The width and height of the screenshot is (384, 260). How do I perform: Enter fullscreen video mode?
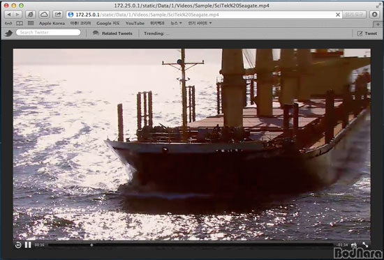pos(365,245)
